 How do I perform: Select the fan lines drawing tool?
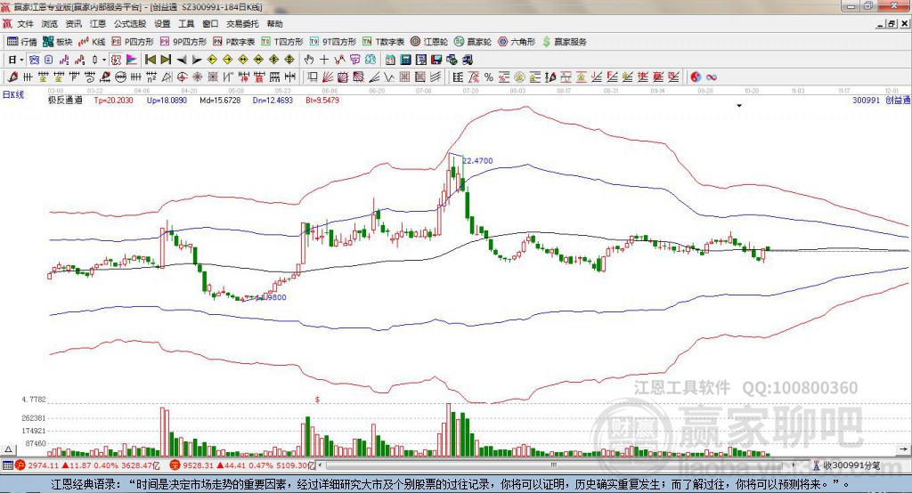[x=328, y=77]
